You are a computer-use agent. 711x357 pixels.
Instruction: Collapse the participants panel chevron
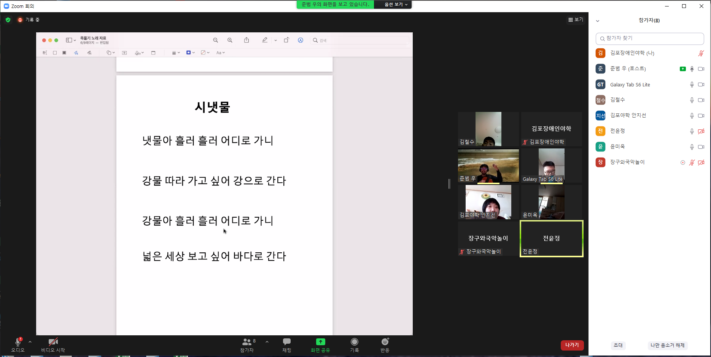(x=598, y=21)
